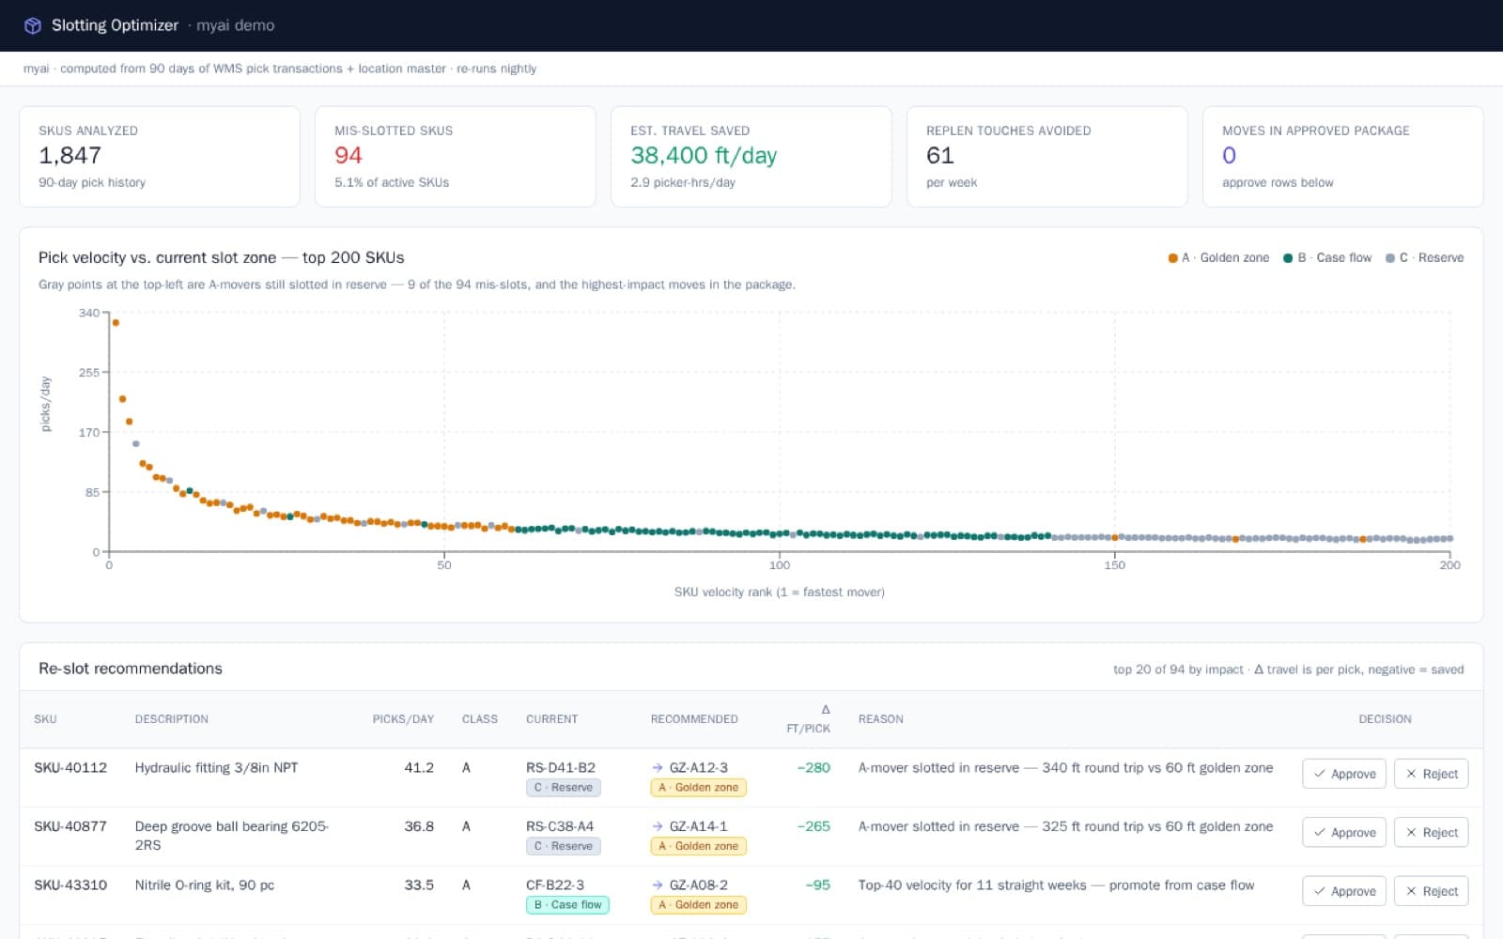Click the gray C Reserve legend dot

click(x=1390, y=258)
